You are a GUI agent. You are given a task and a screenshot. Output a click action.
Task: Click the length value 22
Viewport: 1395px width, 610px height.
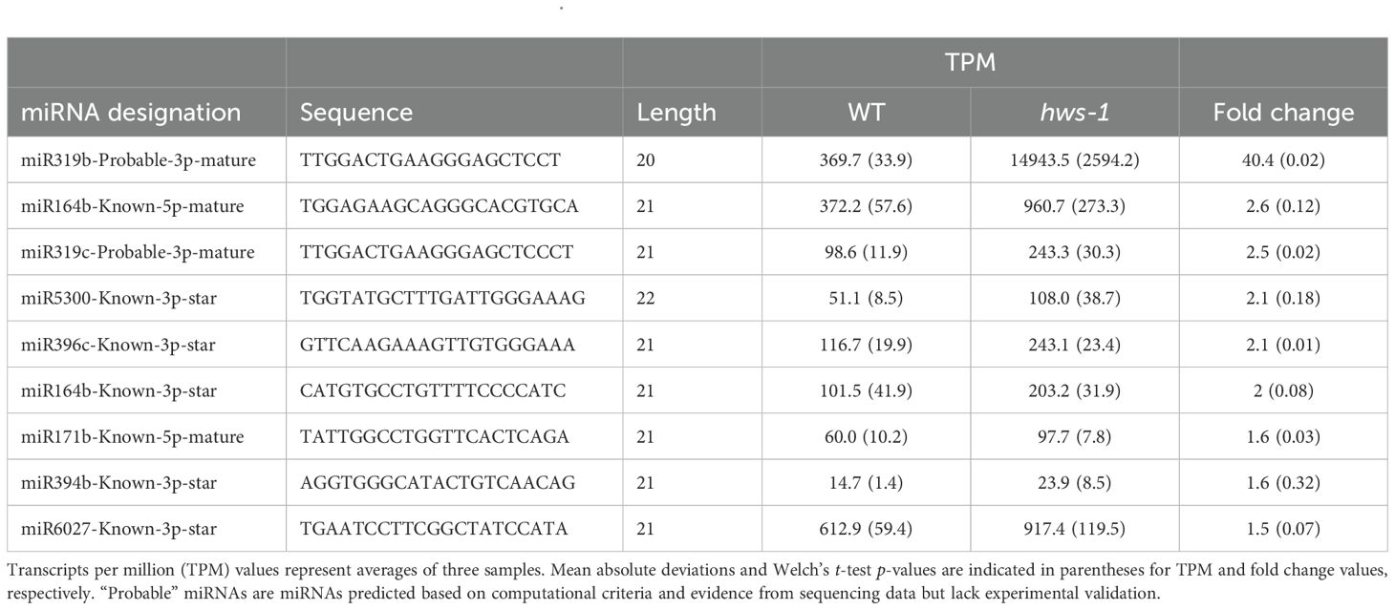646,299
